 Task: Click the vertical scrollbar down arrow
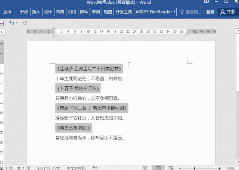click(238, 162)
